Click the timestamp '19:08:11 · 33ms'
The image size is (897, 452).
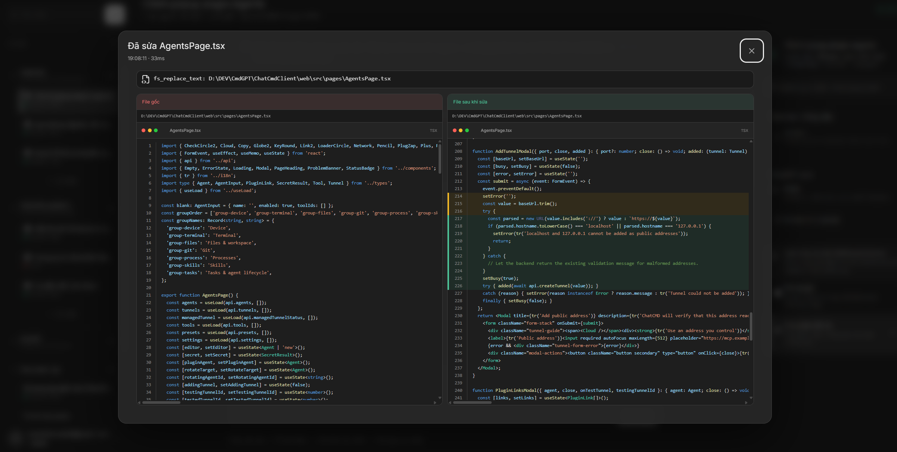[x=146, y=58]
